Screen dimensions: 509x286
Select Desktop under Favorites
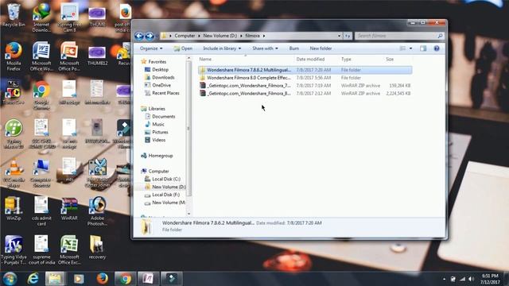pyautogui.click(x=157, y=70)
